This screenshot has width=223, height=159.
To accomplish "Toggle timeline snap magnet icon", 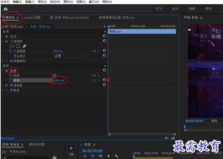I will pyautogui.click(x=93, y=156).
